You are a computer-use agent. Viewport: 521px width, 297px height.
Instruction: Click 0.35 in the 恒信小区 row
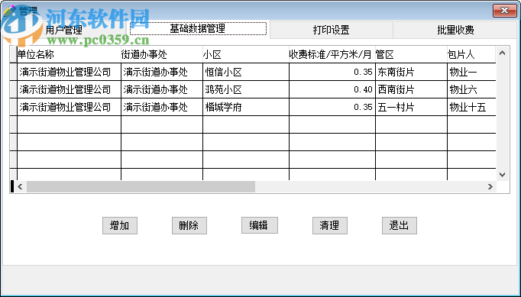coord(332,72)
